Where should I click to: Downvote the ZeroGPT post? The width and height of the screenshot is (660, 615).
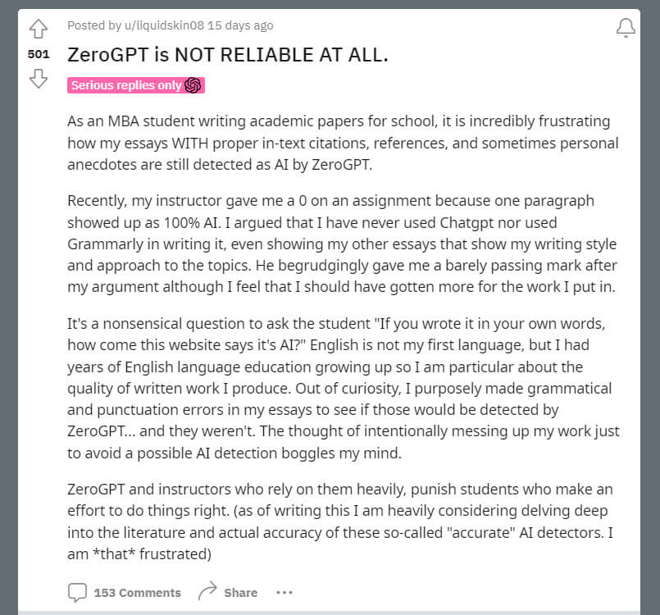pos(39,79)
